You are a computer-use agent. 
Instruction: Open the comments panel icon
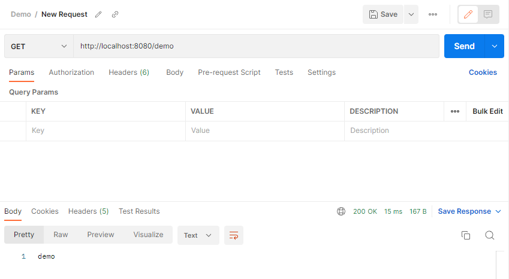488,14
